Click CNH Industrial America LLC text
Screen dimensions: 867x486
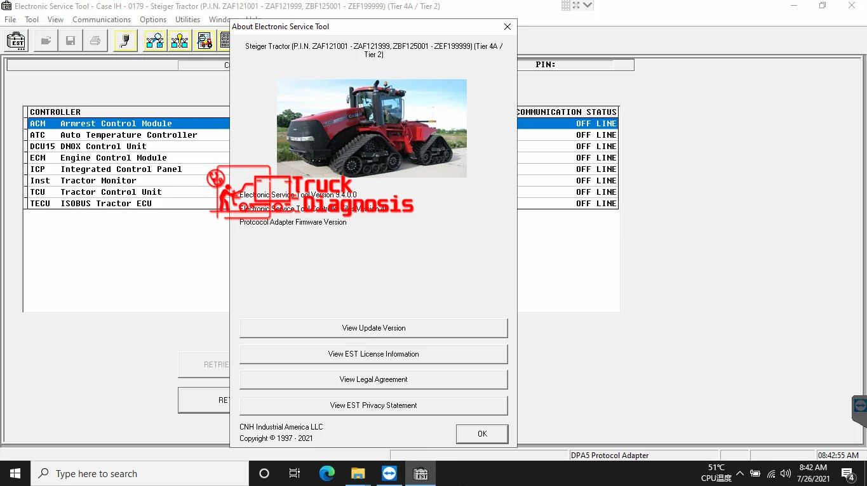[x=281, y=427]
